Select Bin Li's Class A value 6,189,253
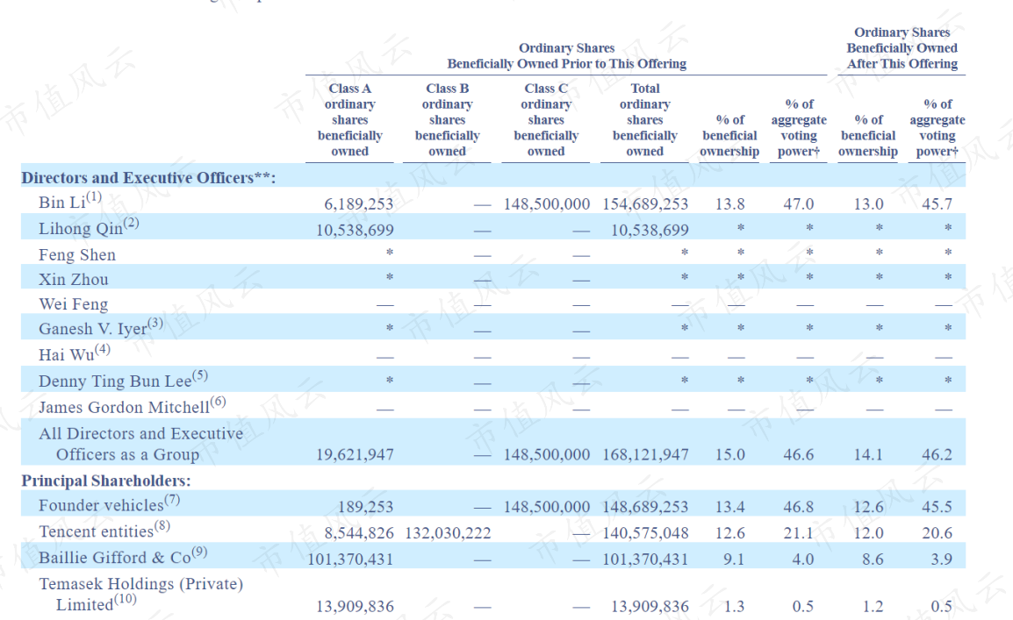 (358, 203)
